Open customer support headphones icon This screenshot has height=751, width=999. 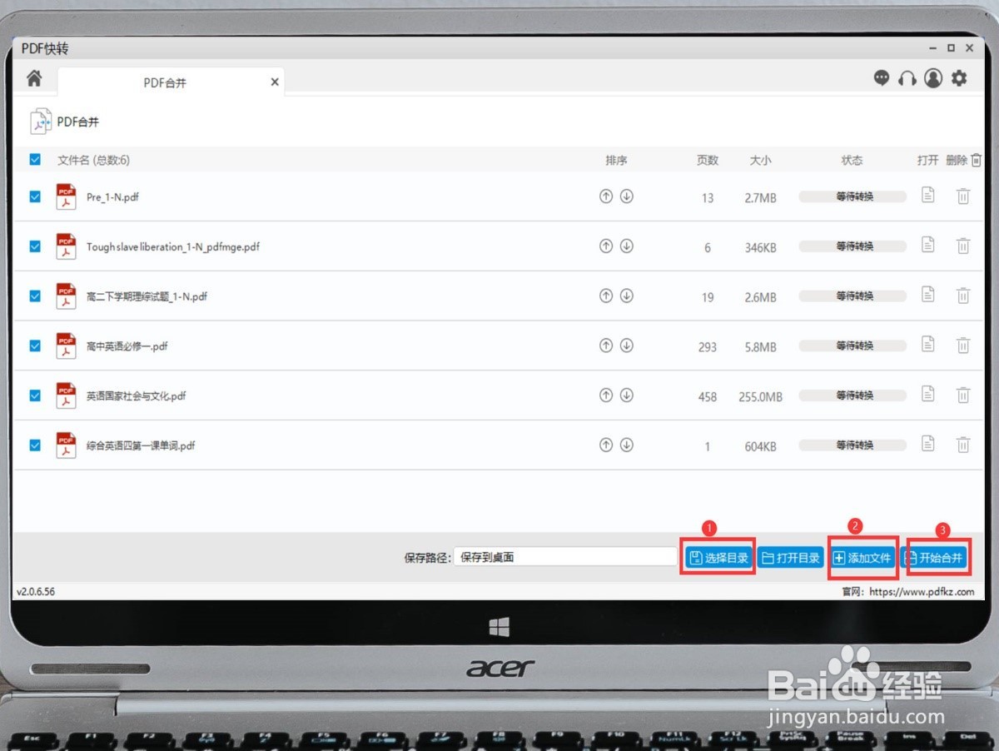pyautogui.click(x=907, y=78)
